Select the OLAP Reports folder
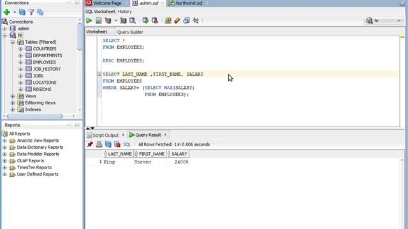408x229 pixels. click(31, 161)
